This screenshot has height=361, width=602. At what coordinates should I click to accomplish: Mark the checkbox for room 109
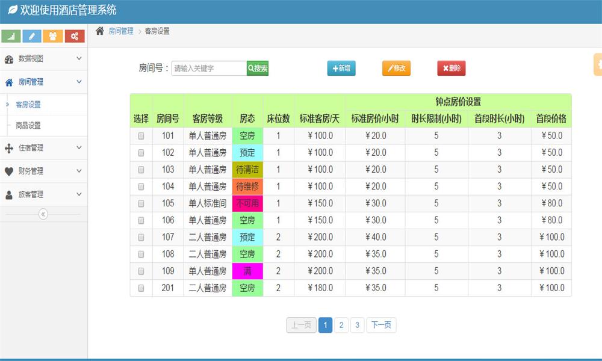pos(141,271)
